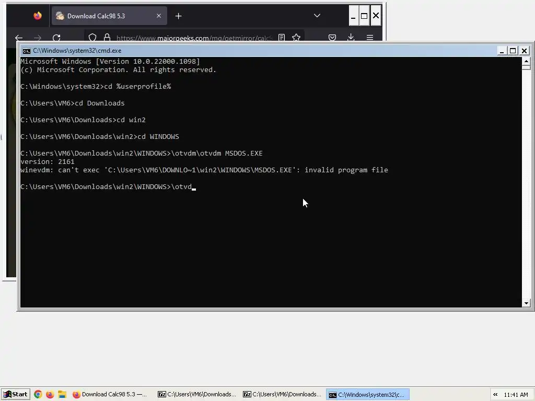Open a new tab in Firefox
The height and width of the screenshot is (401, 535).
[178, 16]
